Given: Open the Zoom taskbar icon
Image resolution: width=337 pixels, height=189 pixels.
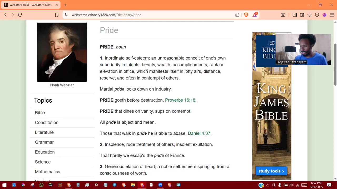Looking at the screenshot, I should click(x=160, y=185).
